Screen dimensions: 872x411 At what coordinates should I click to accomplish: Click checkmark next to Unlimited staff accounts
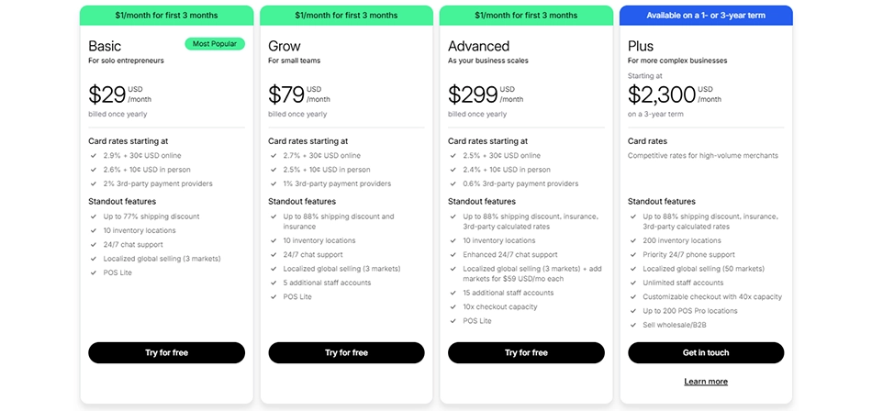[633, 283]
